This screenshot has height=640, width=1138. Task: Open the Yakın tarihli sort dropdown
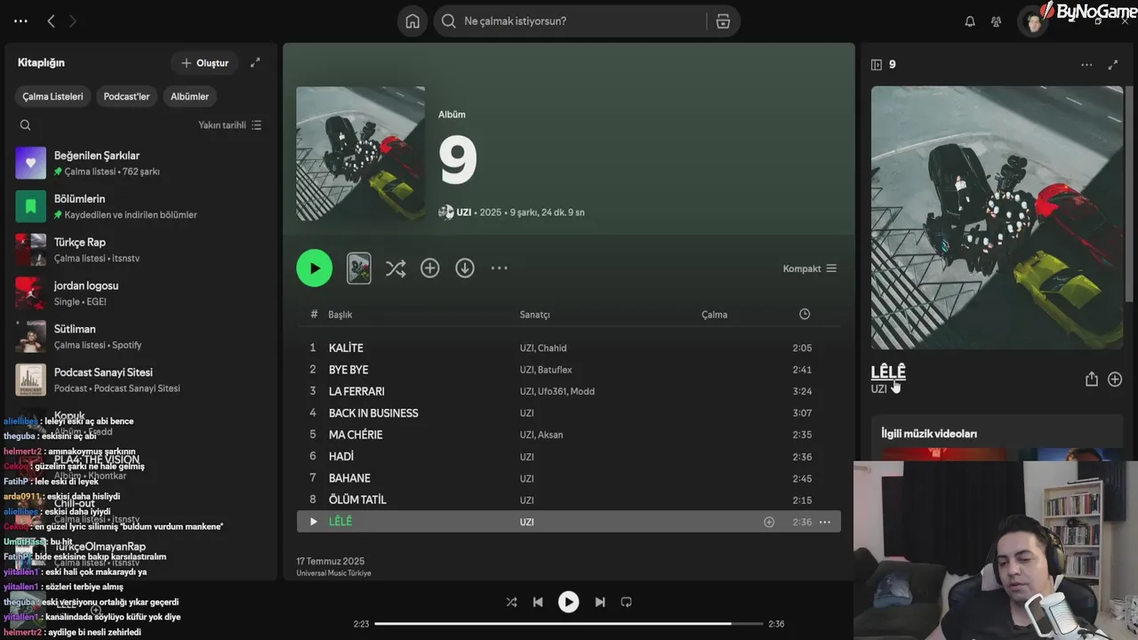point(229,125)
